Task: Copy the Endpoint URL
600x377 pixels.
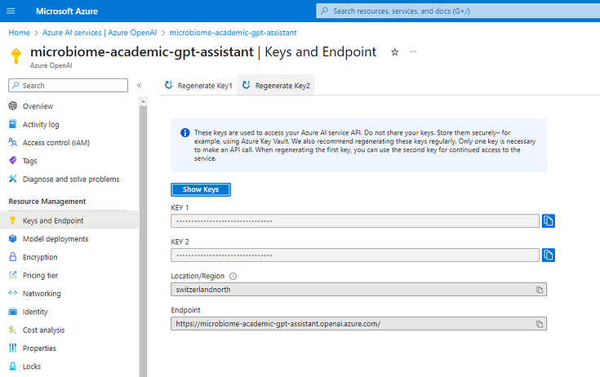Action: coord(539,324)
